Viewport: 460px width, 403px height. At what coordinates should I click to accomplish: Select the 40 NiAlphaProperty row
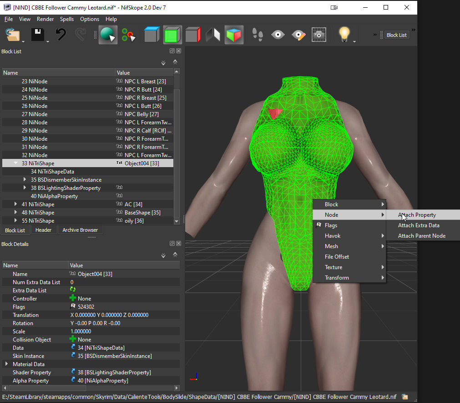[88, 196]
